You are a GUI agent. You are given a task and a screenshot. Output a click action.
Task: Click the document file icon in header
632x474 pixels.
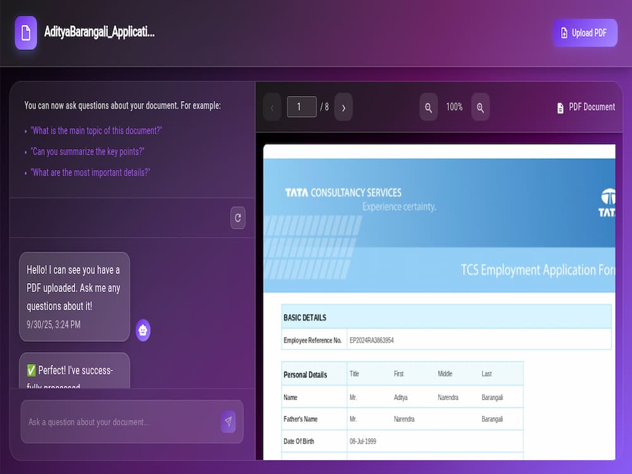click(x=26, y=33)
